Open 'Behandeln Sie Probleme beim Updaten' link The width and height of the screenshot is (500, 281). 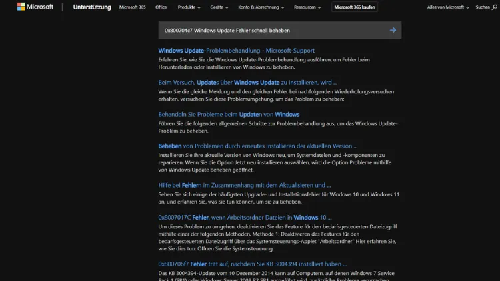pos(229,114)
